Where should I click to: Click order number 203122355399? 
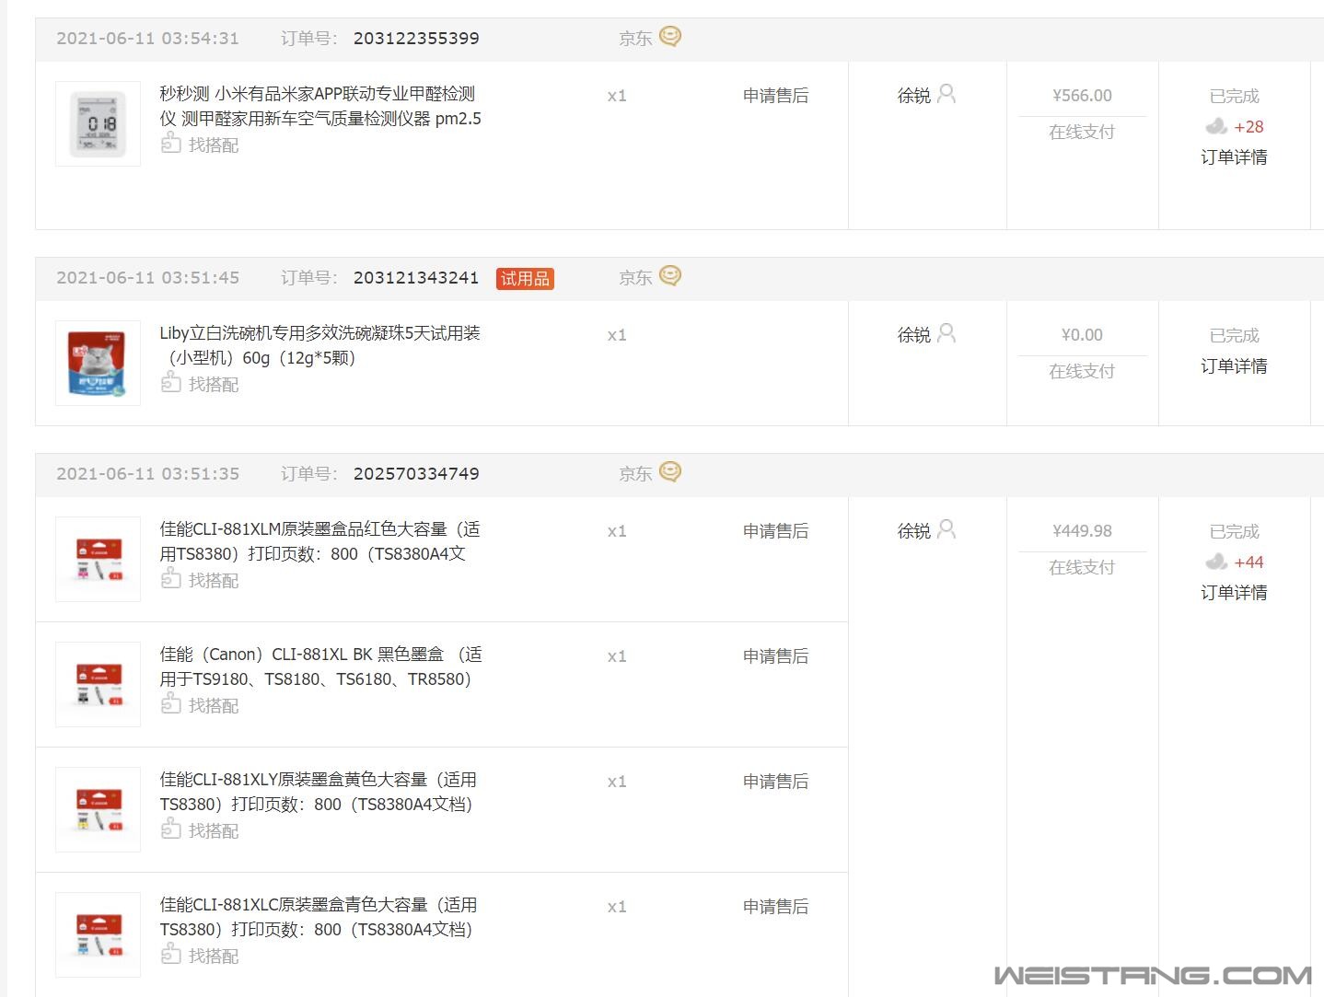click(416, 38)
